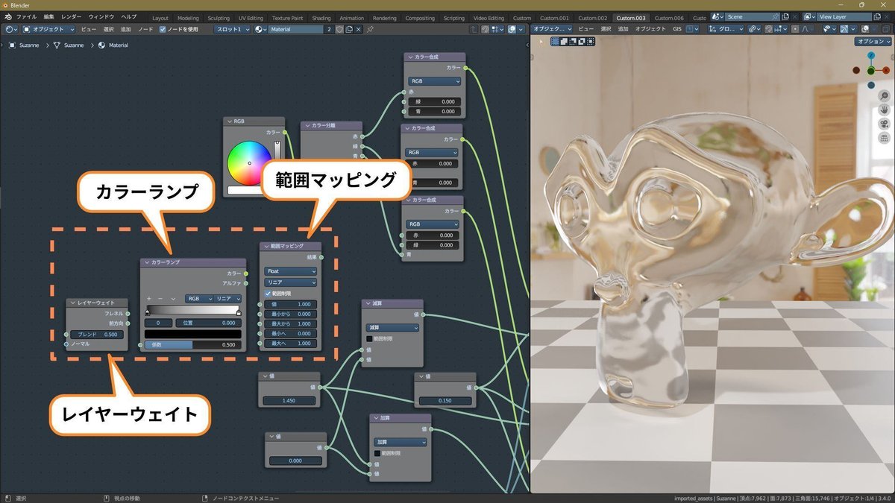The width and height of the screenshot is (895, 503).
Task: Click the Material name field
Action: point(296,29)
